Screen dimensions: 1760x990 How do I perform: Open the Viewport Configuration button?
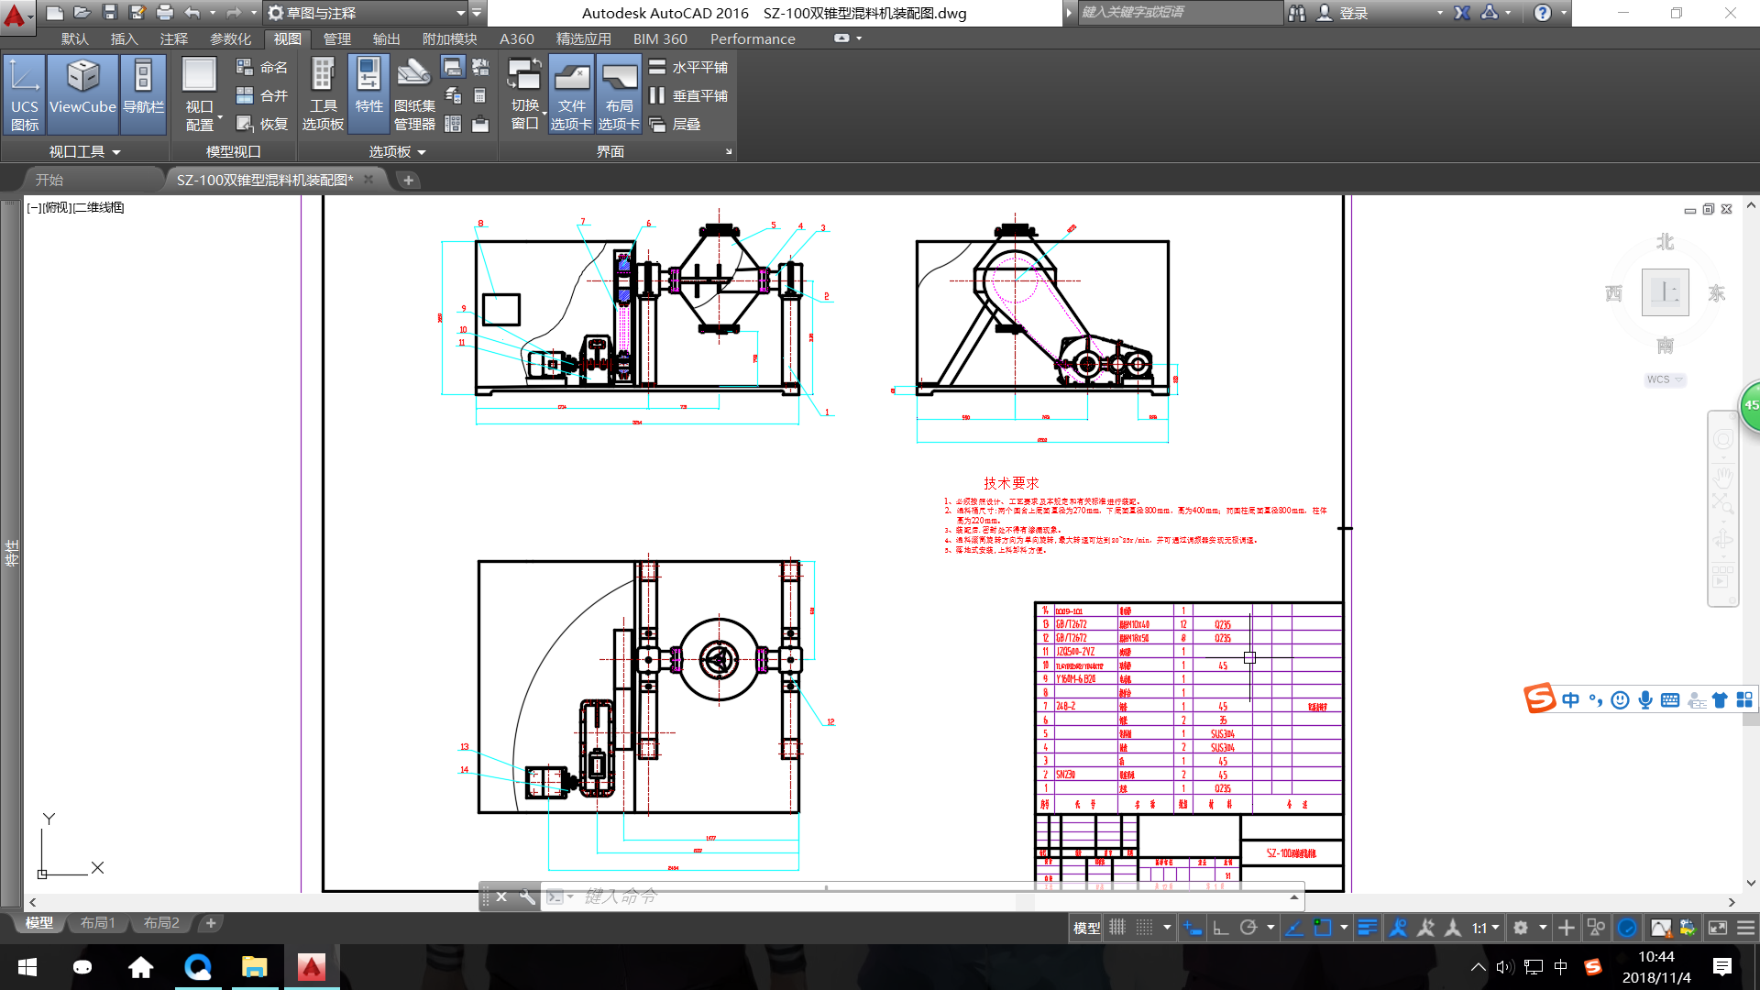[200, 94]
